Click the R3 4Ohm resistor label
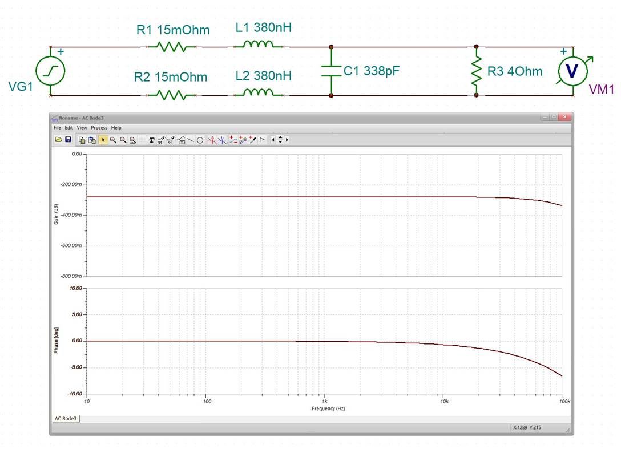Screen dimensions: 621x453 point(515,72)
